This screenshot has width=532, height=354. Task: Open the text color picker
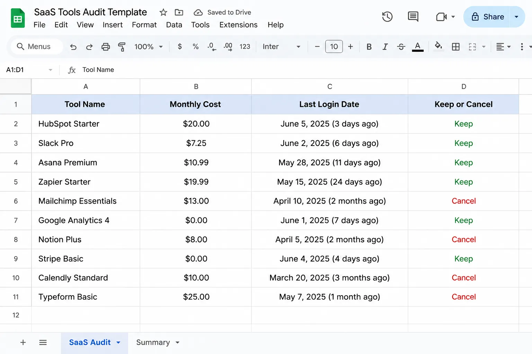418,47
